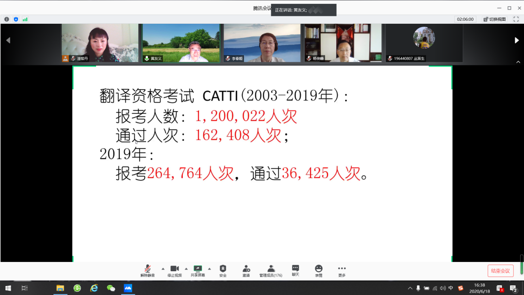
Task: Enter fullscreen mode
Action: [x=516, y=19]
